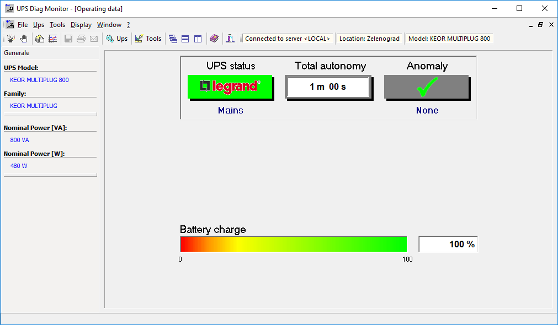Click the printer icon in toolbar
Image resolution: width=558 pixels, height=325 pixels.
click(81, 39)
